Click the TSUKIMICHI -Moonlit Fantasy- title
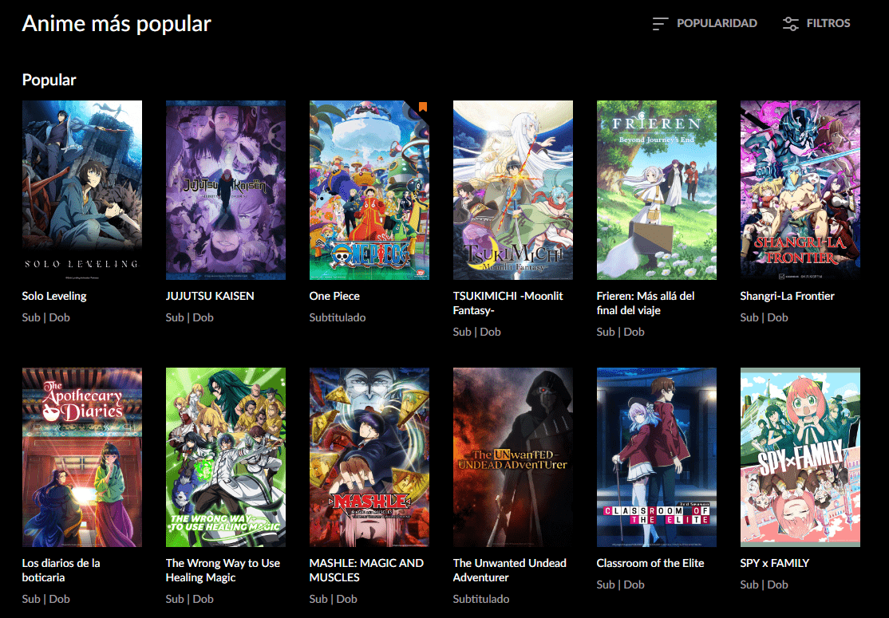This screenshot has height=618, width=889. point(508,303)
